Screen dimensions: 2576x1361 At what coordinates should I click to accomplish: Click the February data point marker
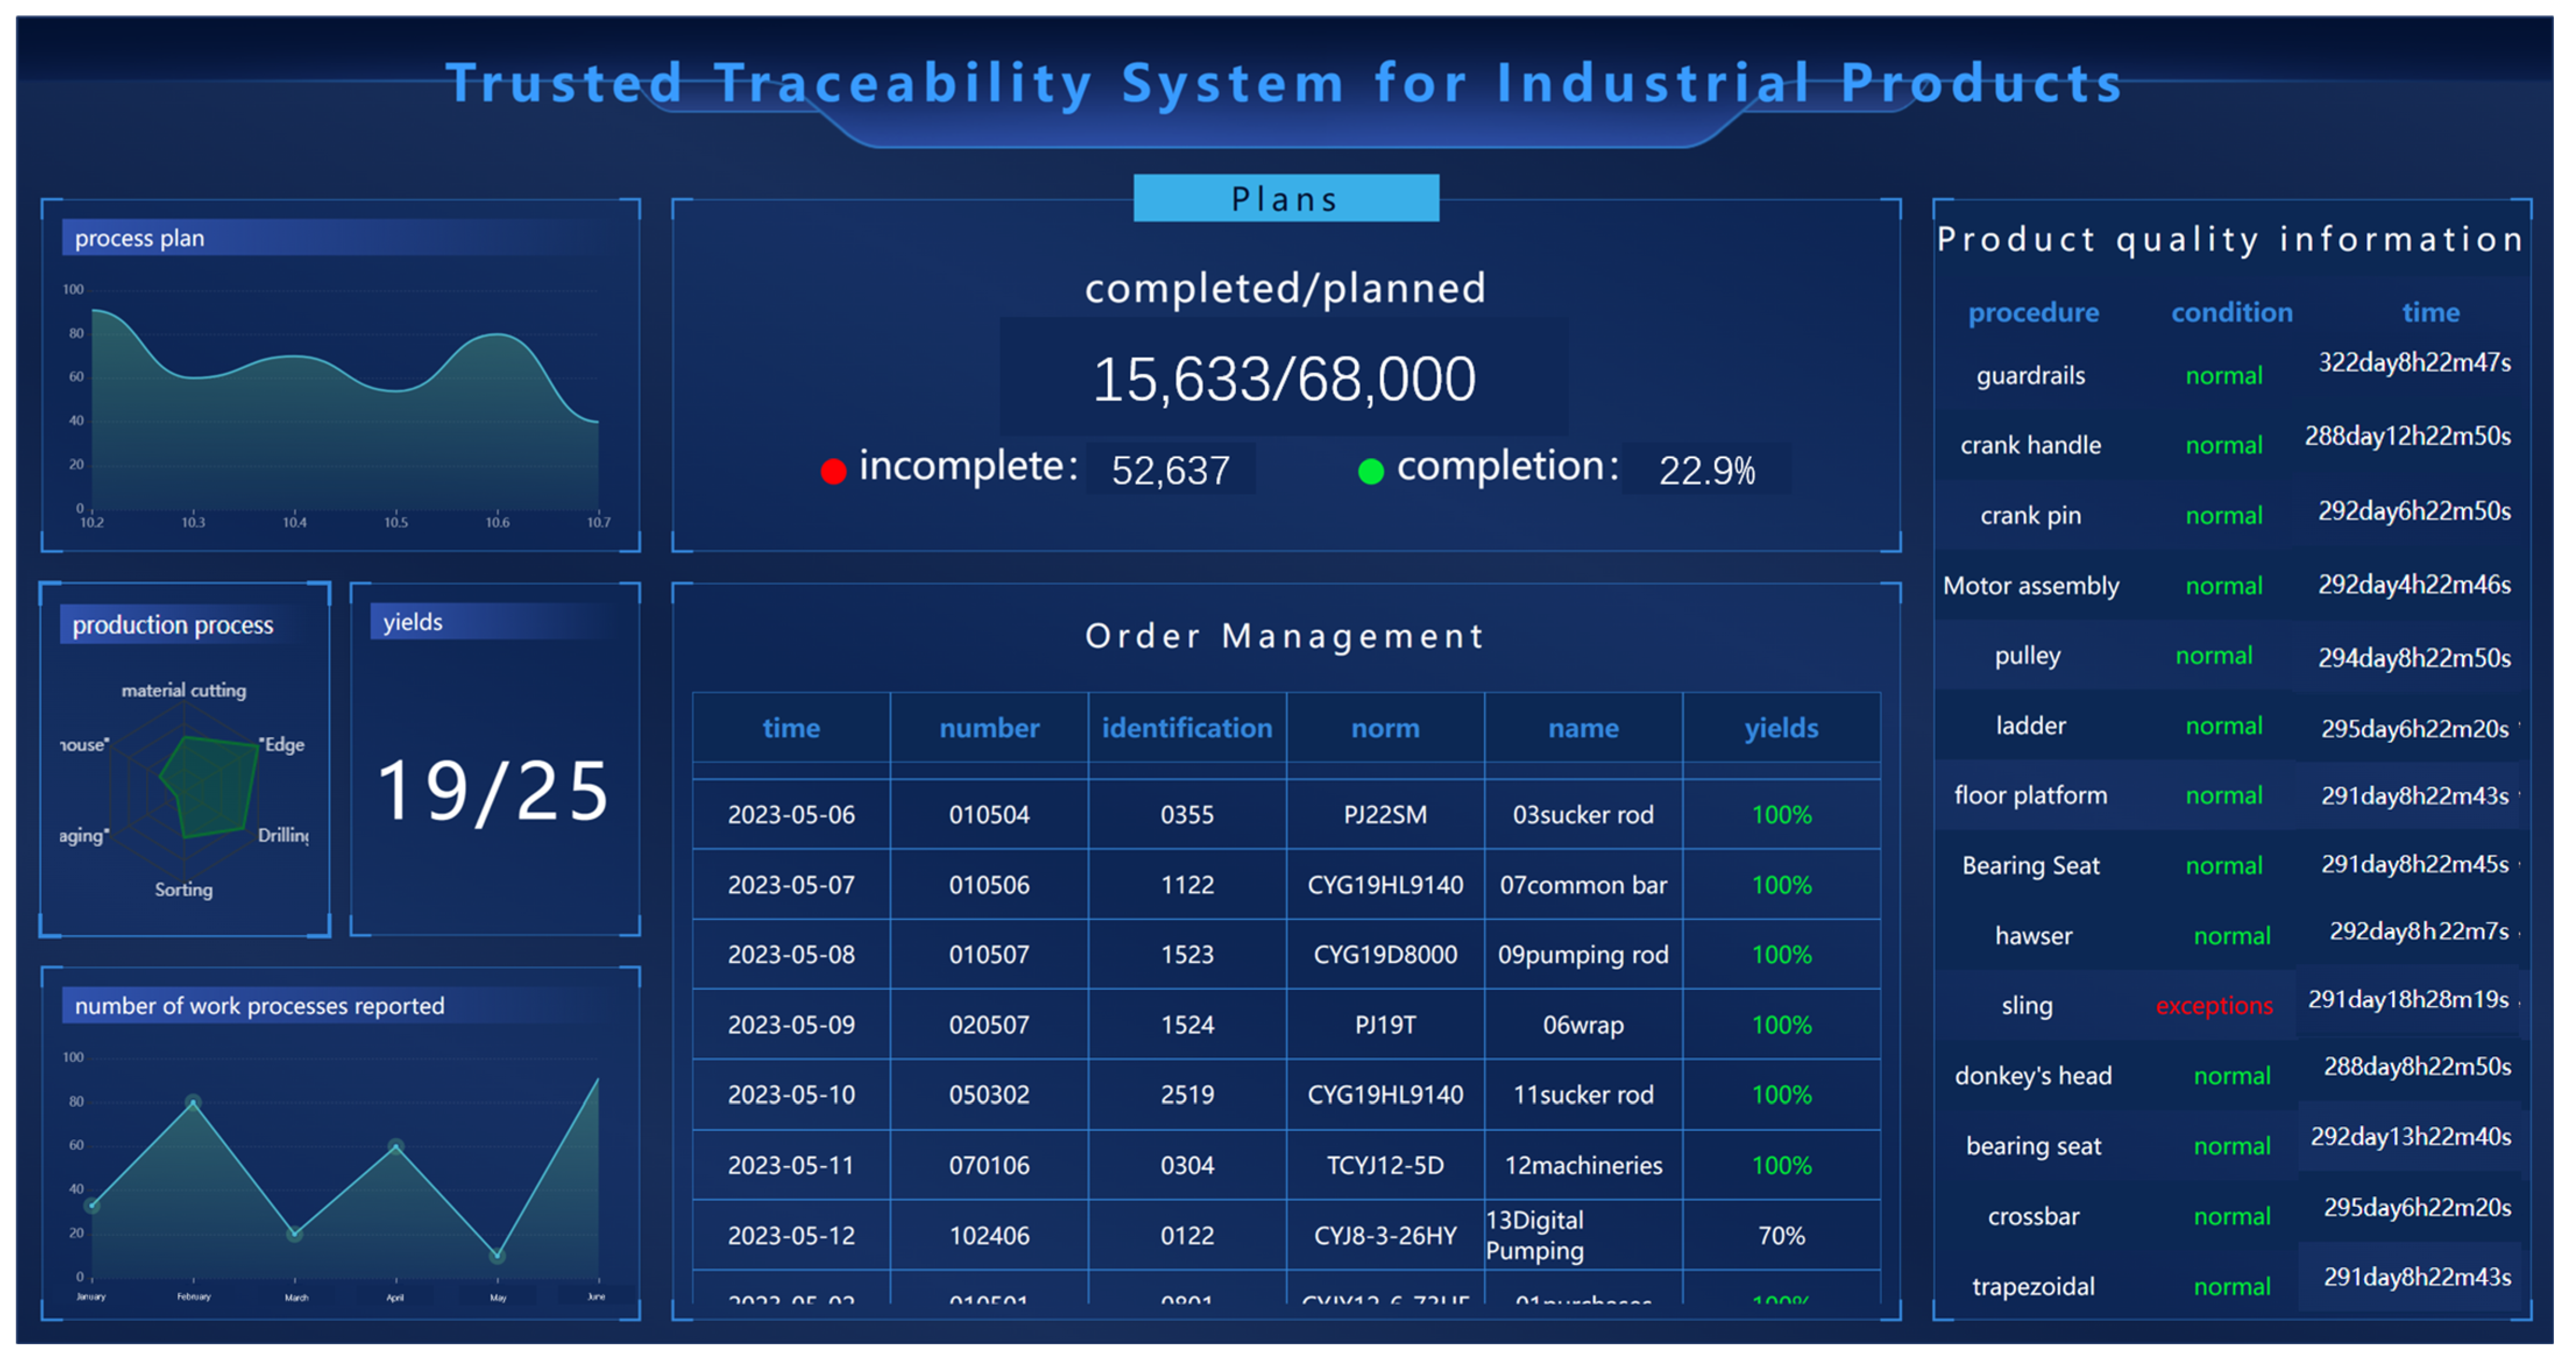click(193, 1103)
